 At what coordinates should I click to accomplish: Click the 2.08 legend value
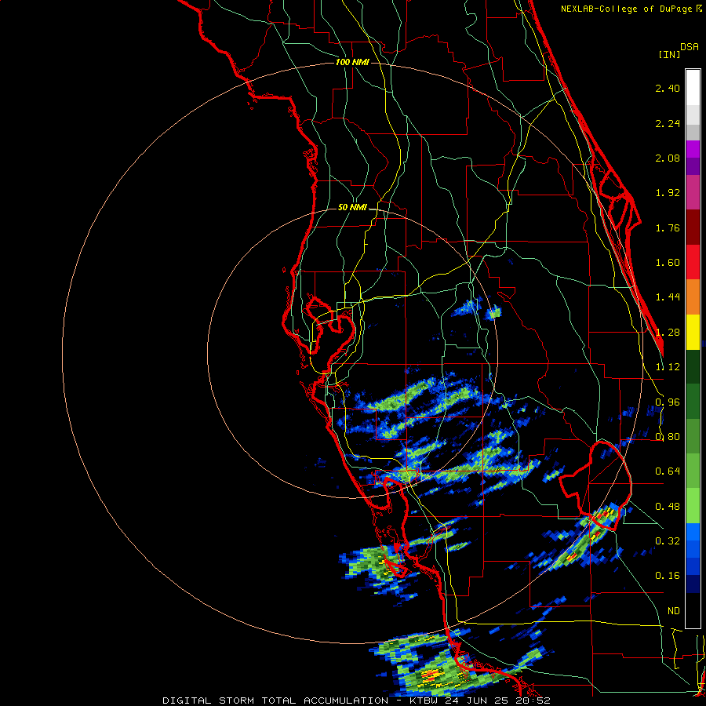click(x=668, y=158)
